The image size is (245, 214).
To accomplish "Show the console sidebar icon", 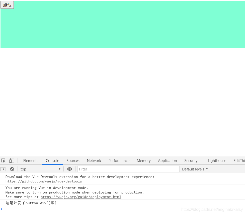I will coord(3,169).
